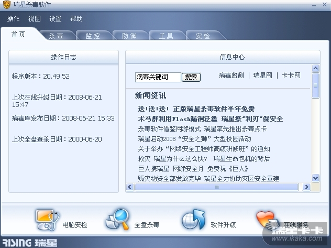This screenshot has height=248, width=331.
Task: Open news 赈灾物资全部发放完毕
Action: (x=208, y=178)
